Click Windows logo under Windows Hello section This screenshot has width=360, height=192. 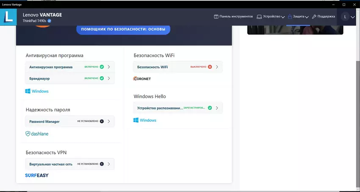[145, 120]
